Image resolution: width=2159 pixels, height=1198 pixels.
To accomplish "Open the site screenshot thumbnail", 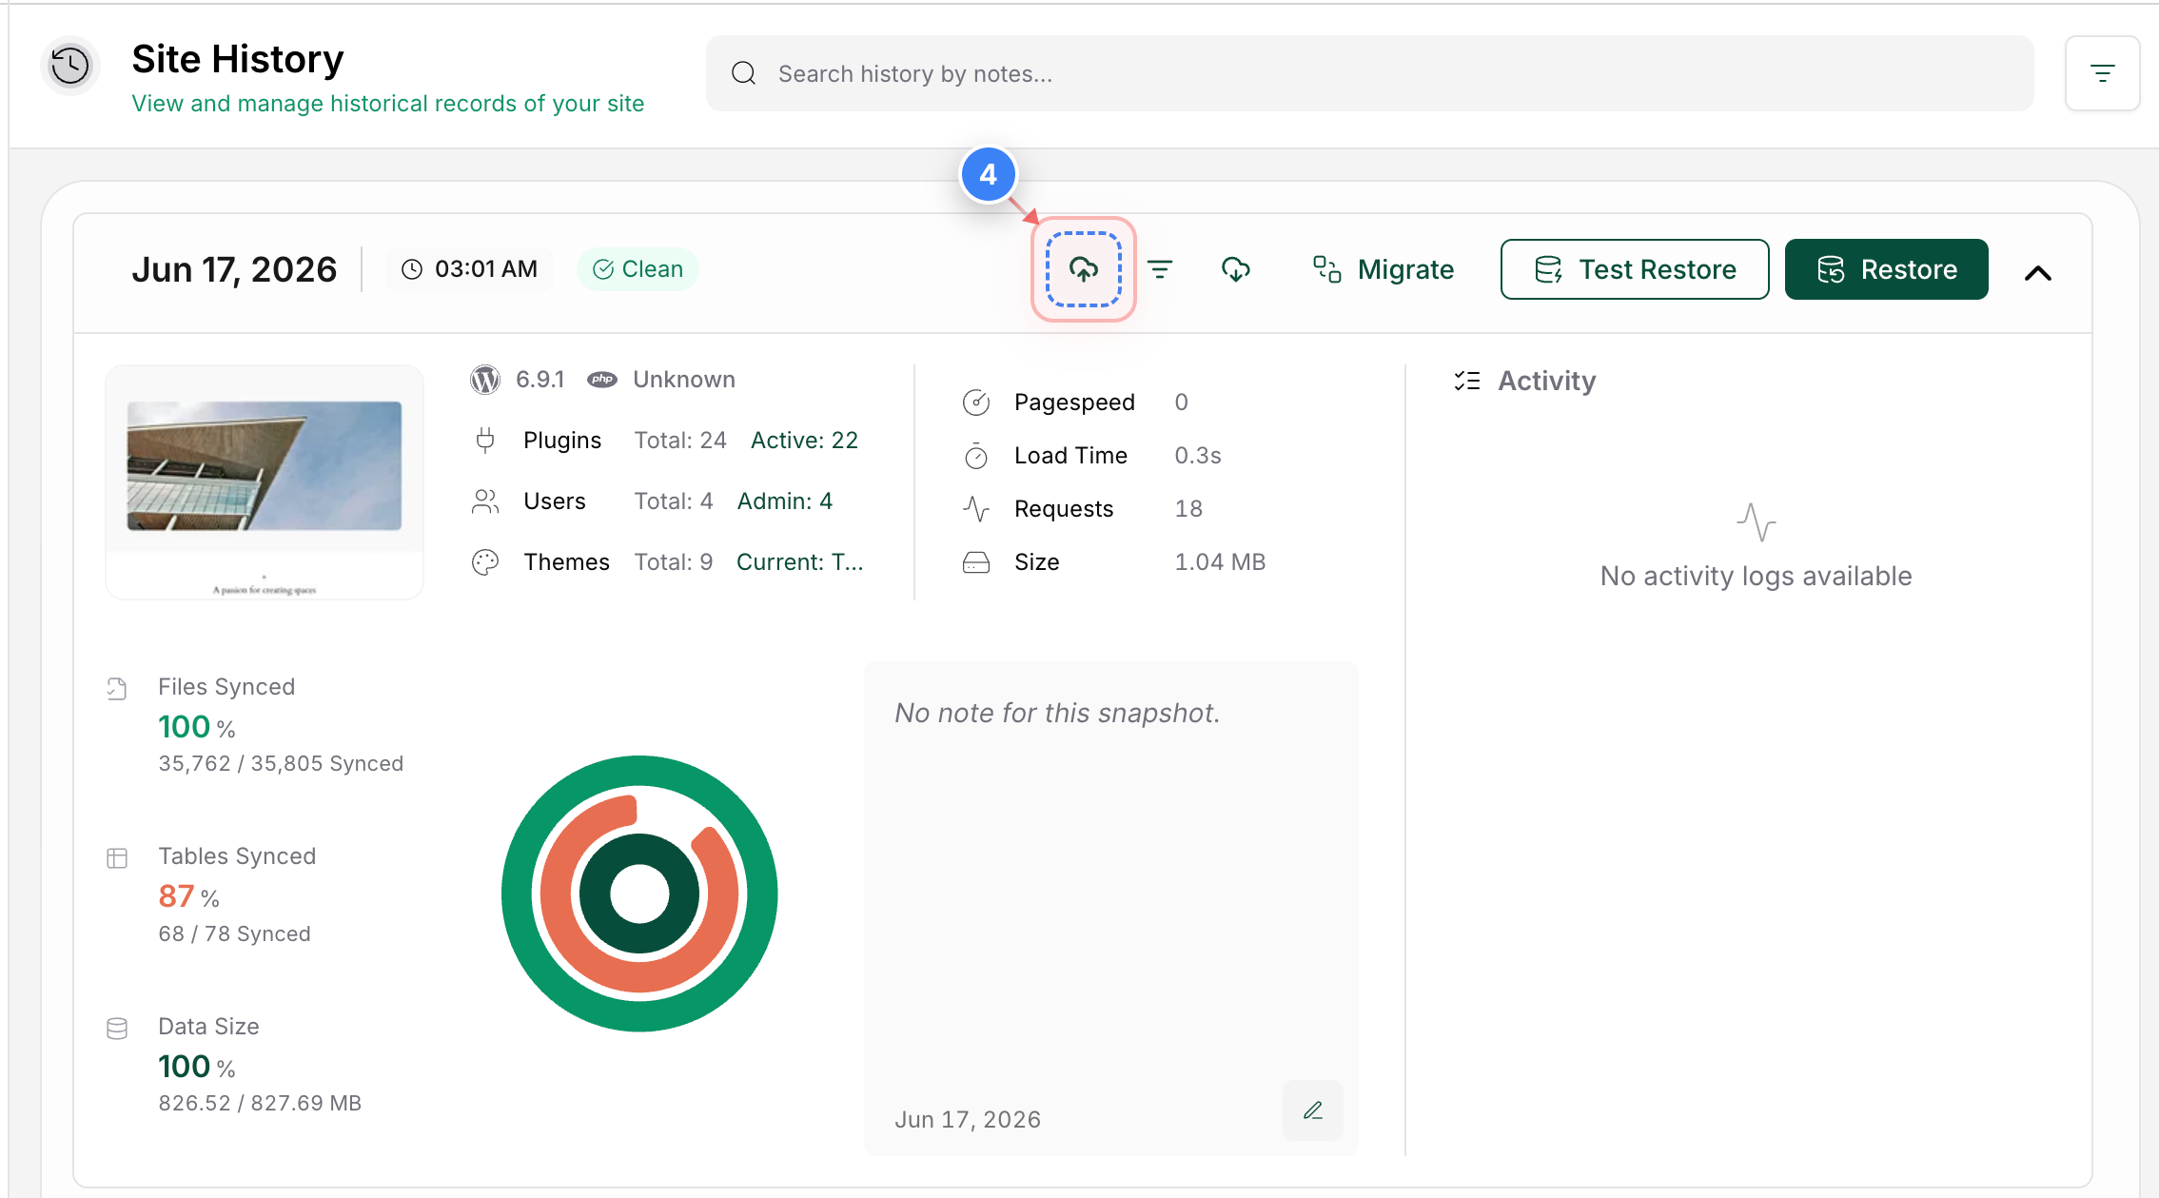I will pyautogui.click(x=265, y=481).
